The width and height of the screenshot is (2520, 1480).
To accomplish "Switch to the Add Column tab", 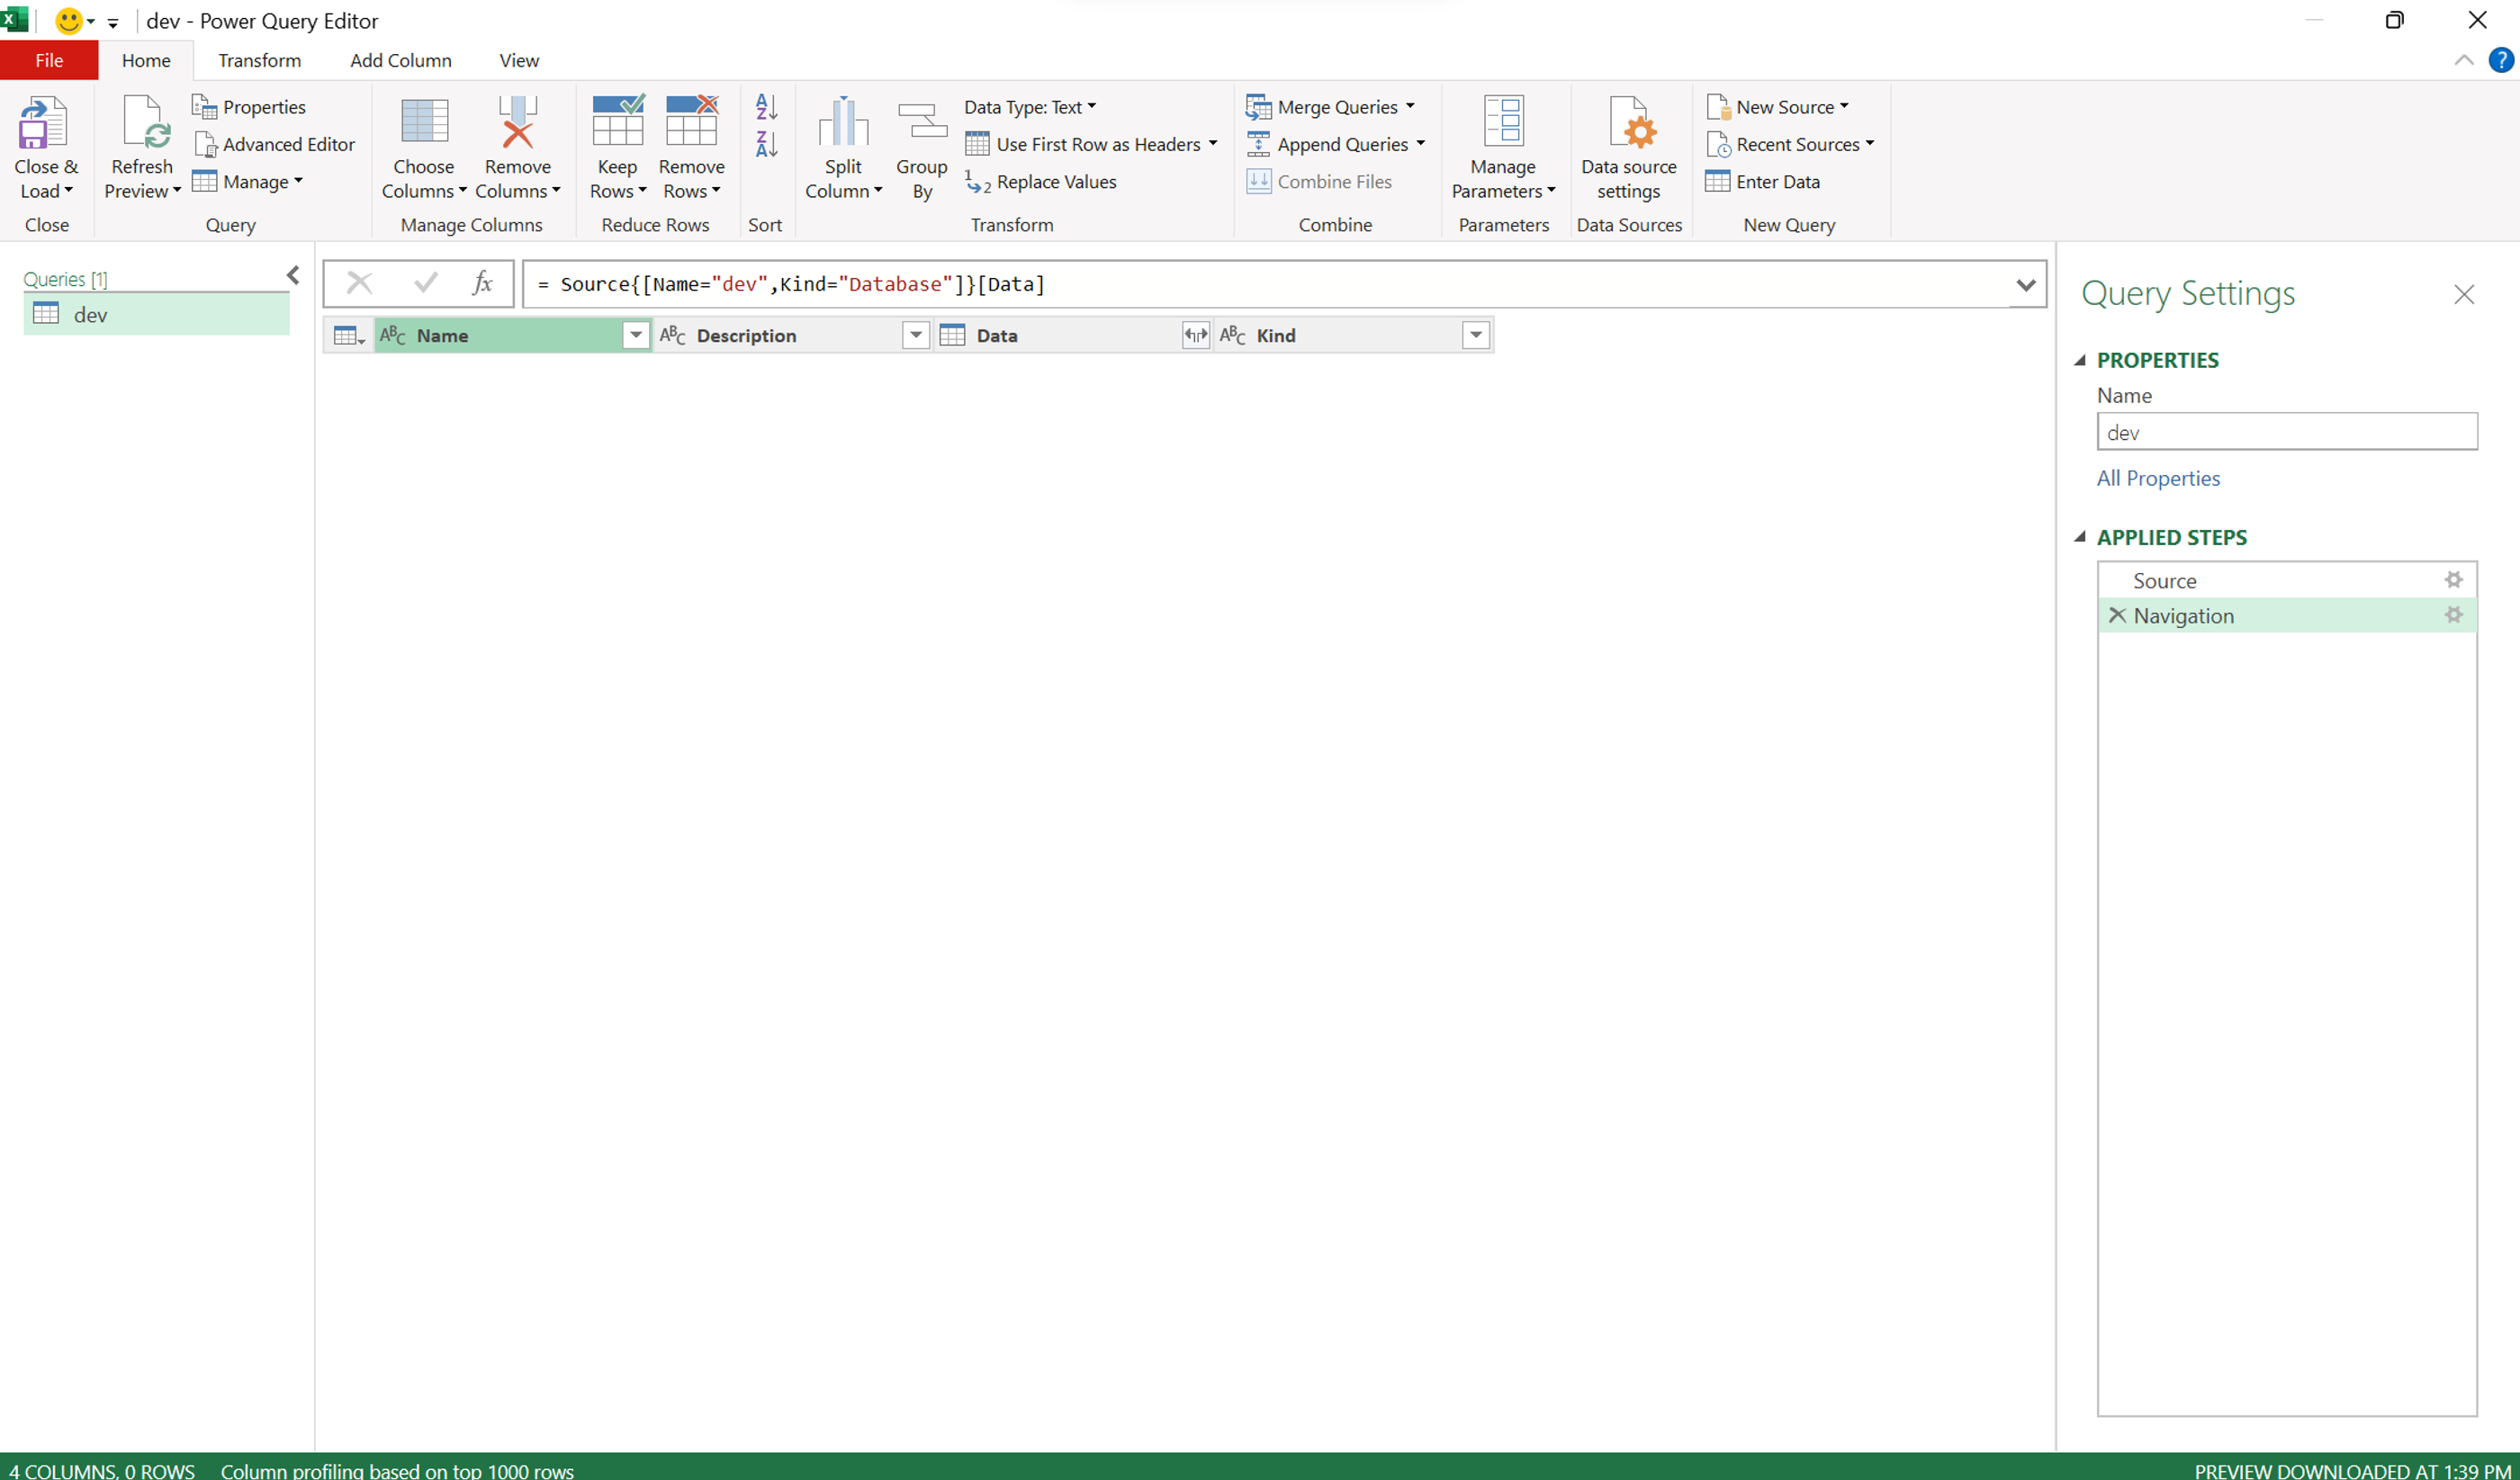I will (400, 60).
